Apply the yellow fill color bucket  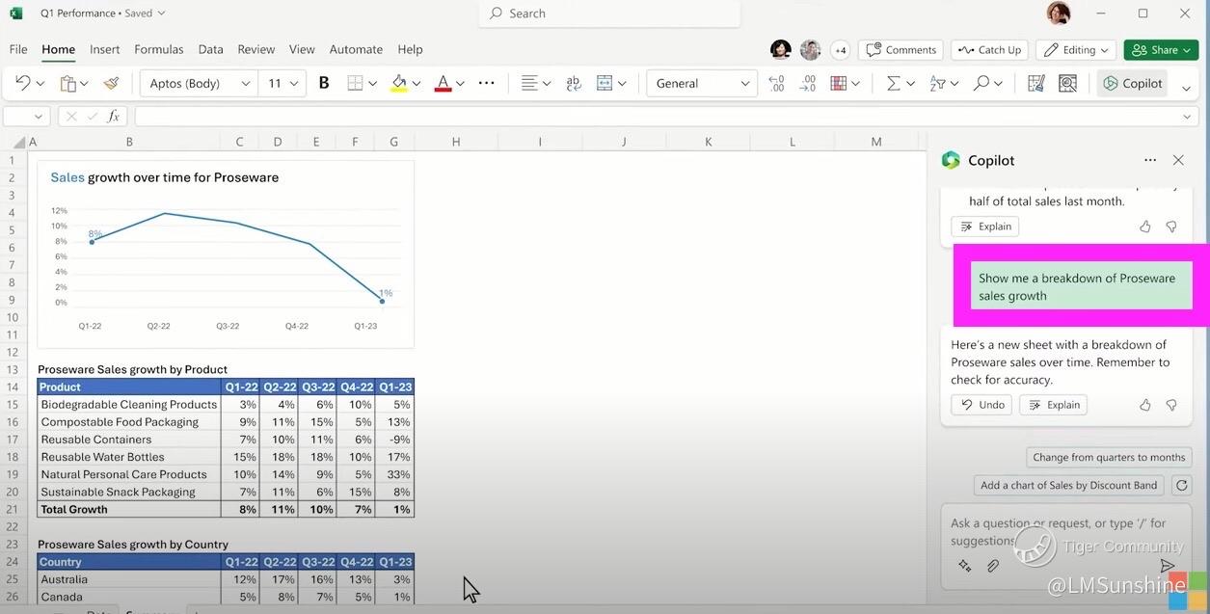[x=399, y=84]
